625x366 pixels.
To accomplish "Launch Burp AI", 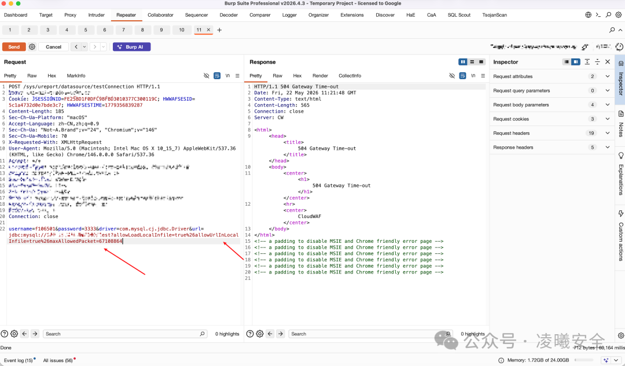I will (131, 47).
